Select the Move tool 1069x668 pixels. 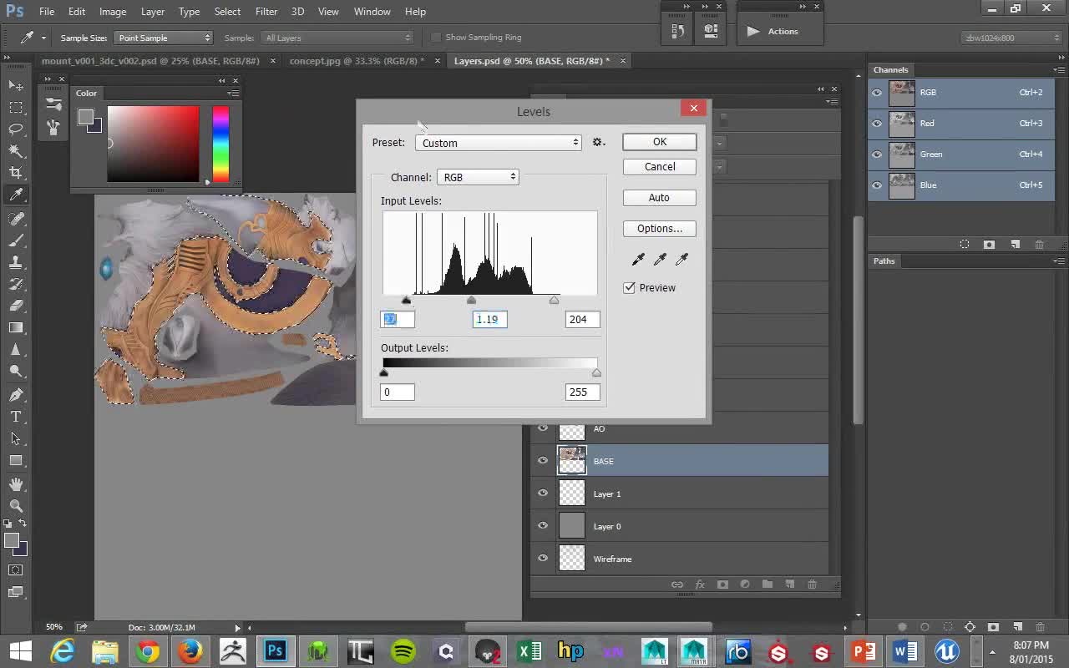point(16,85)
